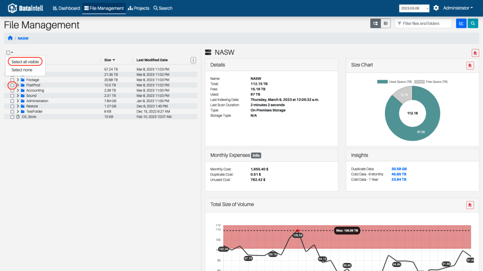
Task: Expand the TestFolder folder
Action: [18, 111]
